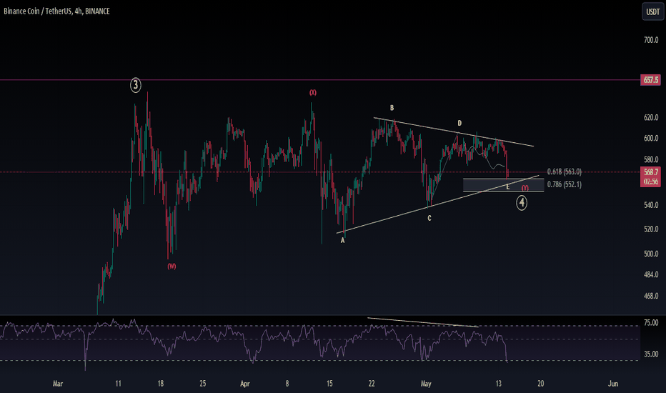Click the 468.0 price axis label

(651, 296)
